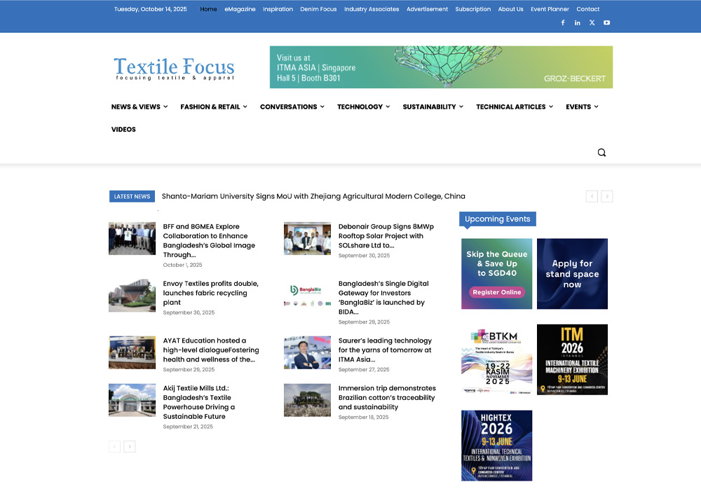This screenshot has width=701, height=489.
Task: Expand the News & Views dropdown
Action: coord(139,107)
